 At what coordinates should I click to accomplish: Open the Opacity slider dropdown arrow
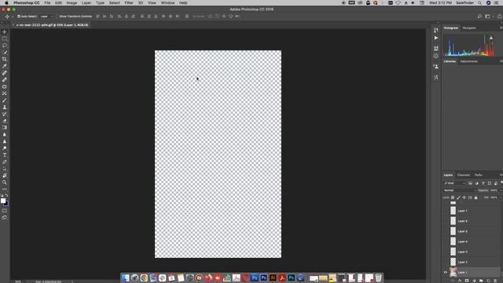tap(501, 190)
